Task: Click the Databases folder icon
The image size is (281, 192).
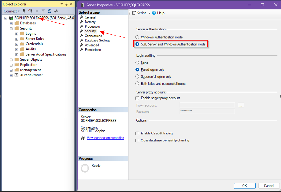Action: coord(17,23)
